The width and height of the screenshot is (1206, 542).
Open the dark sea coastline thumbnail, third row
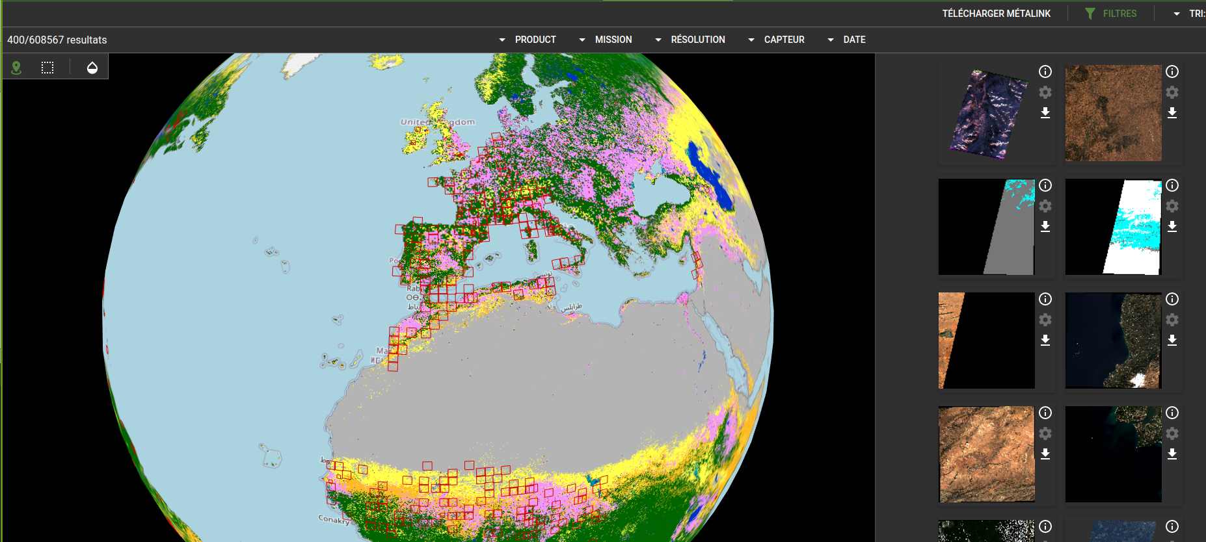pyautogui.click(x=1114, y=341)
